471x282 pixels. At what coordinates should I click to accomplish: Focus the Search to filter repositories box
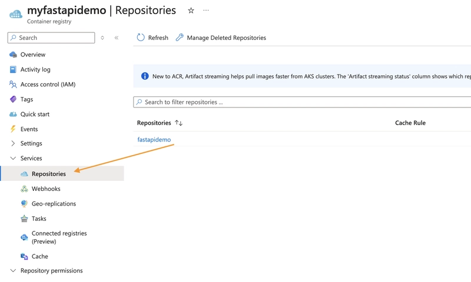coord(302,102)
